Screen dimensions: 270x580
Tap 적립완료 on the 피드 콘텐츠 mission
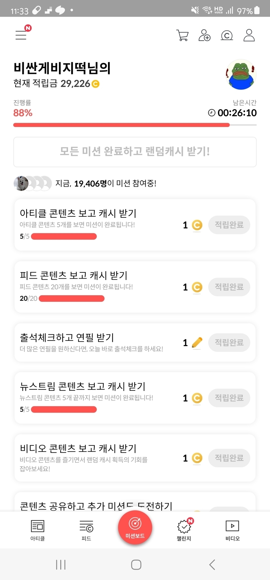[229, 287]
